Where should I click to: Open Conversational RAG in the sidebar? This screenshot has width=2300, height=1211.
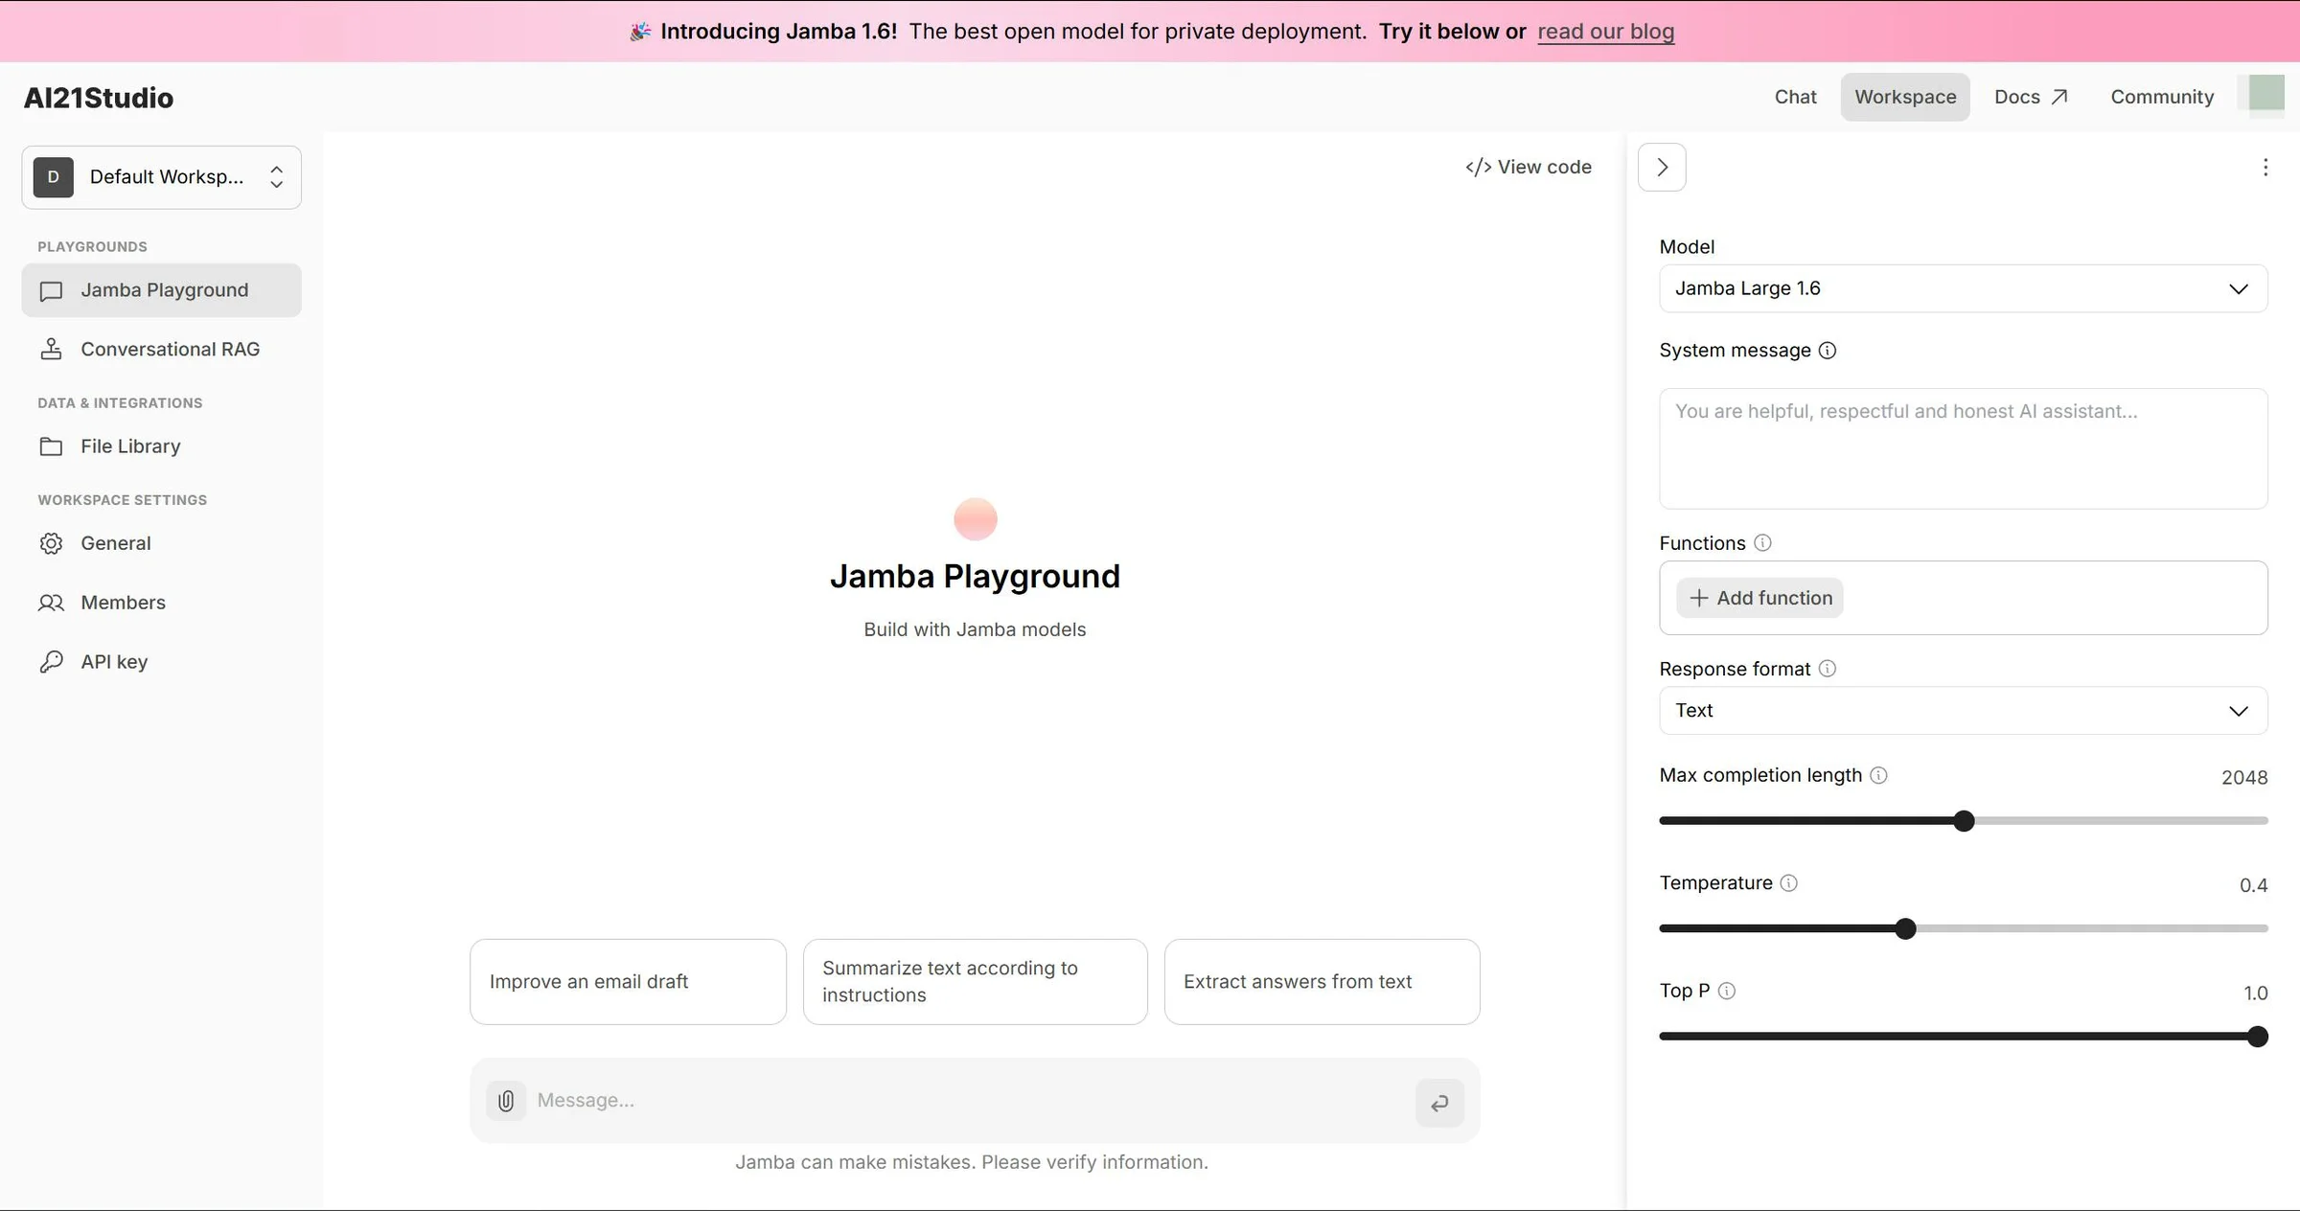[162, 350]
